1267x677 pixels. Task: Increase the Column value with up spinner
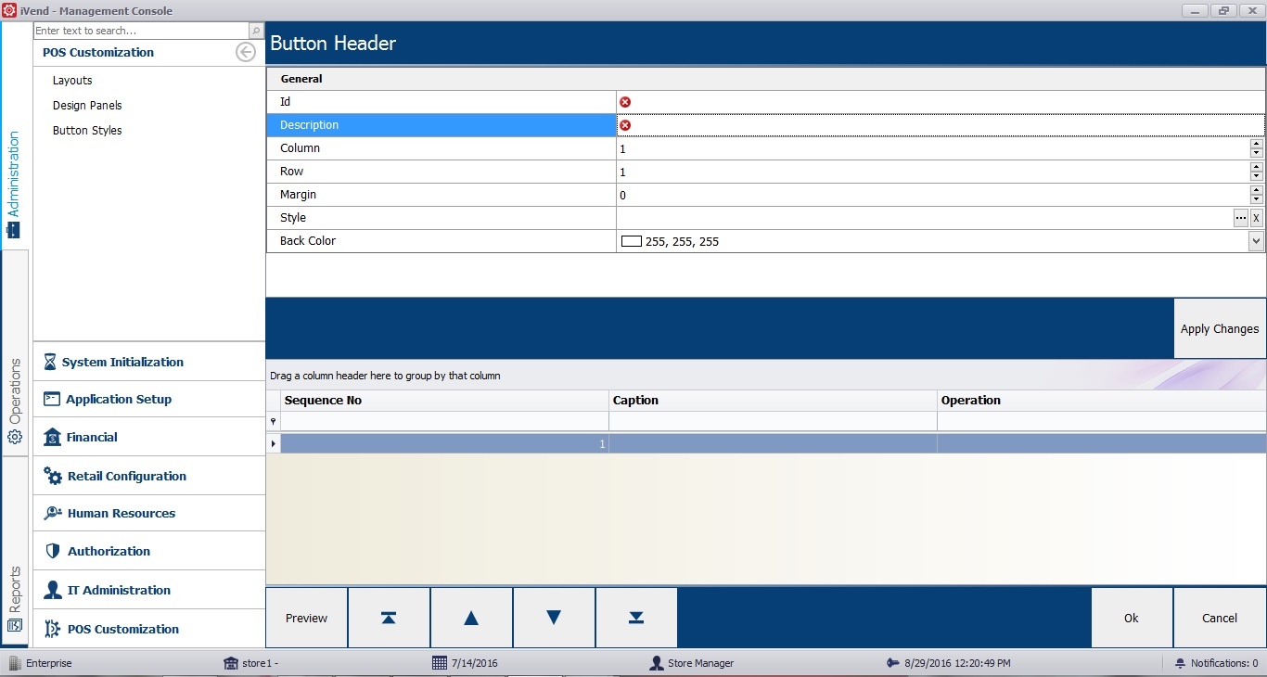click(x=1256, y=144)
